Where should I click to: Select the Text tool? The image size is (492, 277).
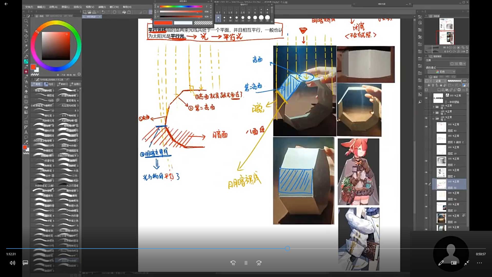pos(26,132)
